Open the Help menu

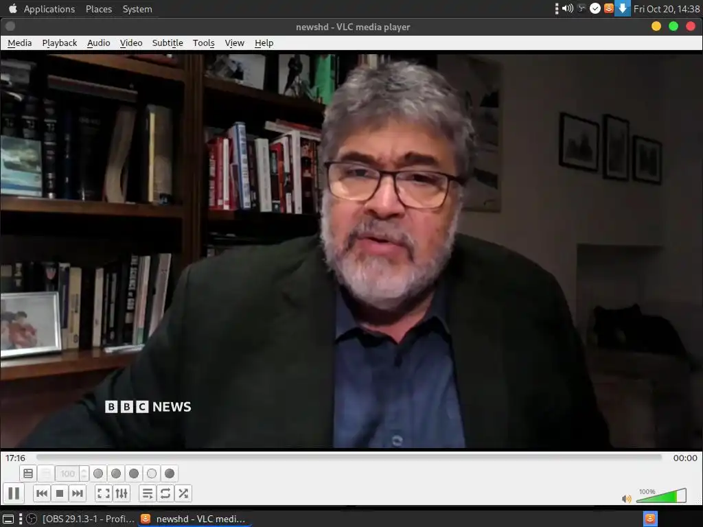264,43
